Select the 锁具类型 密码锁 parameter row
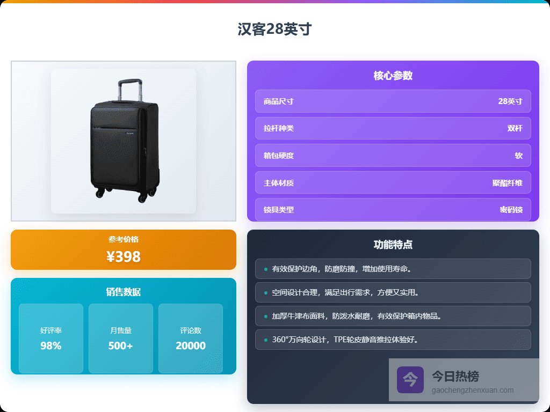The width and height of the screenshot is (550, 412). point(393,210)
